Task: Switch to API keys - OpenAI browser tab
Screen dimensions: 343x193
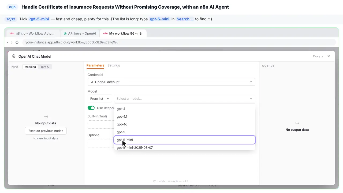Action: click(x=80, y=34)
